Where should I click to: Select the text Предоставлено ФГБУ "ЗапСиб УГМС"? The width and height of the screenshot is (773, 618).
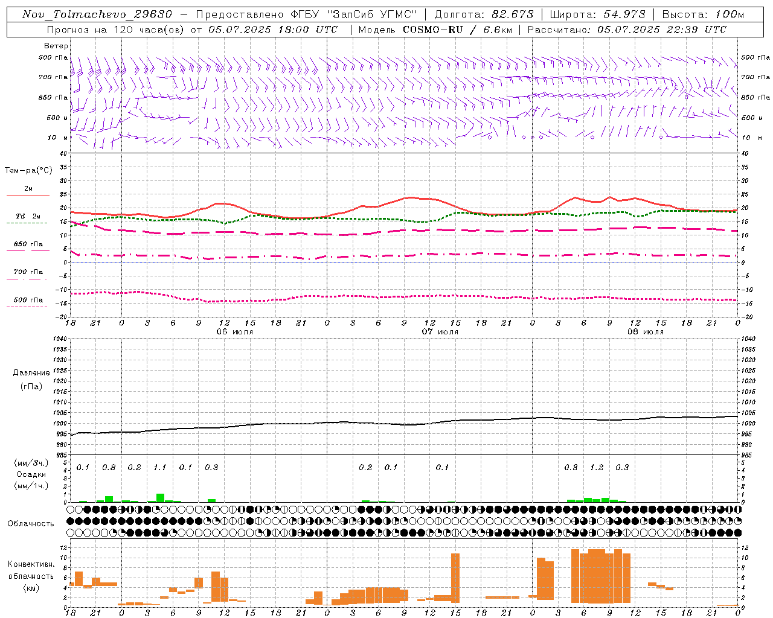[x=306, y=14]
